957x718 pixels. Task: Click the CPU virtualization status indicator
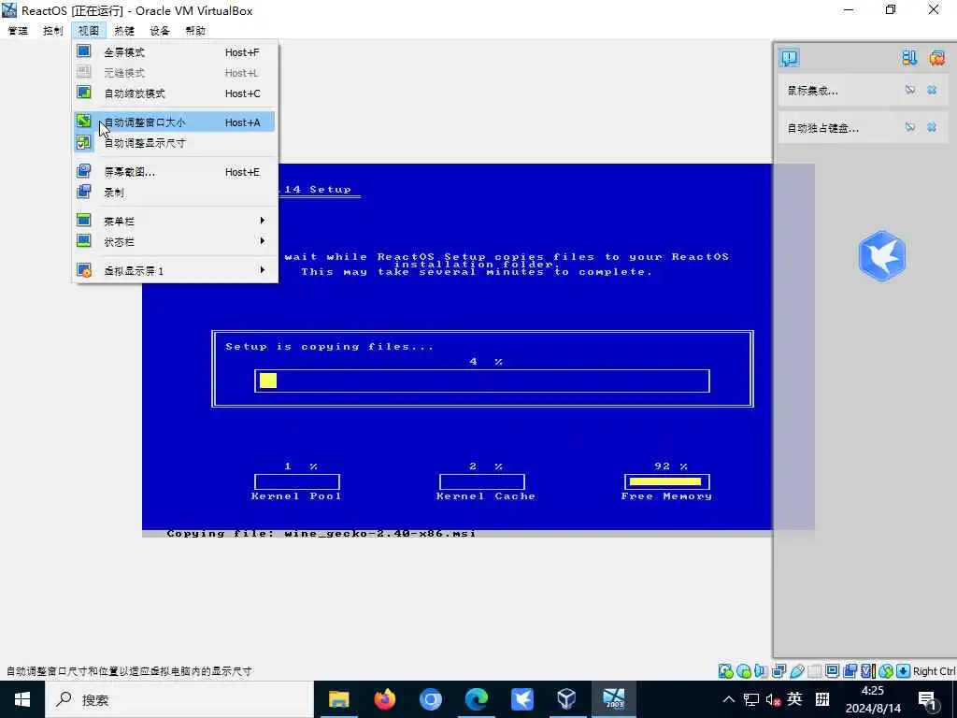(x=868, y=671)
